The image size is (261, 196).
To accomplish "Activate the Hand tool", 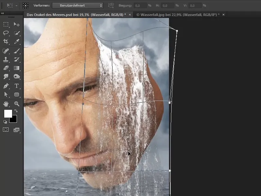I will point(6,104).
